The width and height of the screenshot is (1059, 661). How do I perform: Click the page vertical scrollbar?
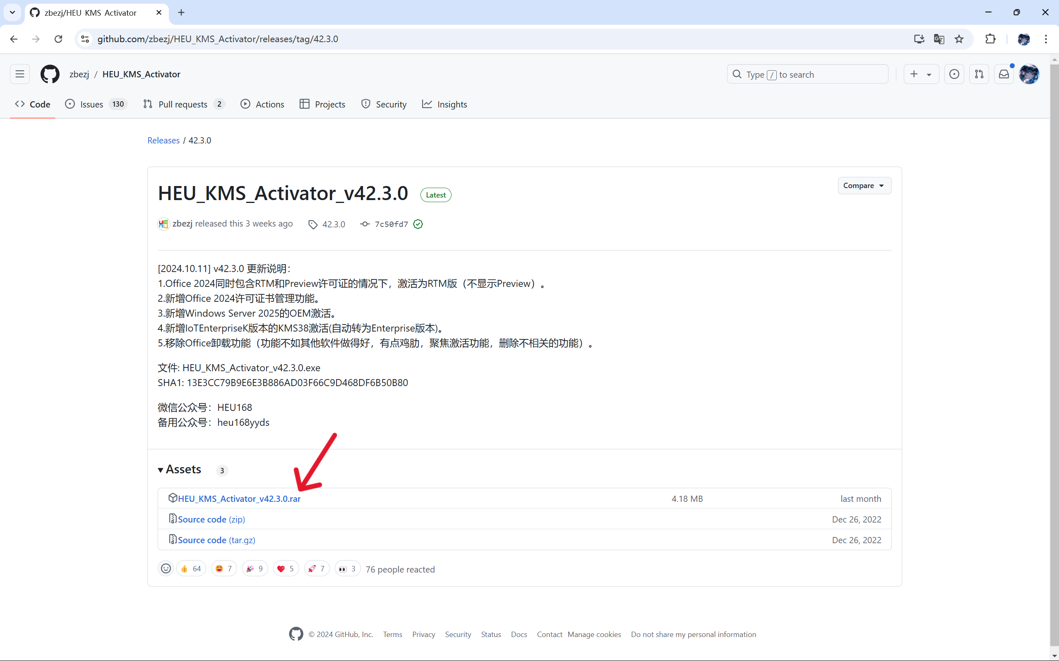[x=1054, y=354]
